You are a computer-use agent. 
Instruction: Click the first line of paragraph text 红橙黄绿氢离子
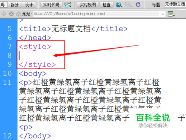(x=96, y=82)
